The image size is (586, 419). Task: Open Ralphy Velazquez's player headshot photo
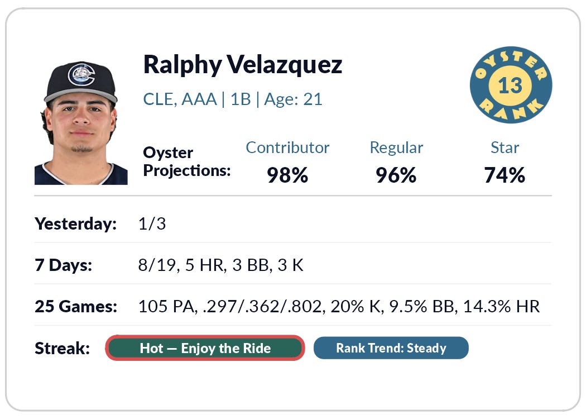coord(81,123)
